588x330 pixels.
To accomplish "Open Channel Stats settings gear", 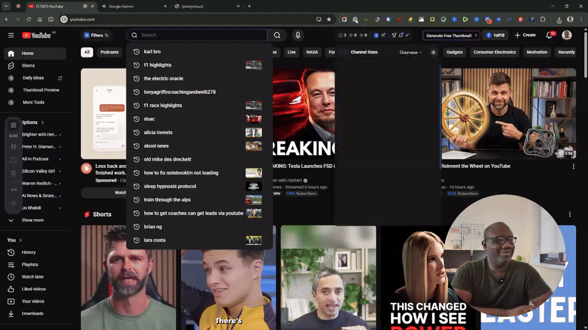I will pos(433,52).
